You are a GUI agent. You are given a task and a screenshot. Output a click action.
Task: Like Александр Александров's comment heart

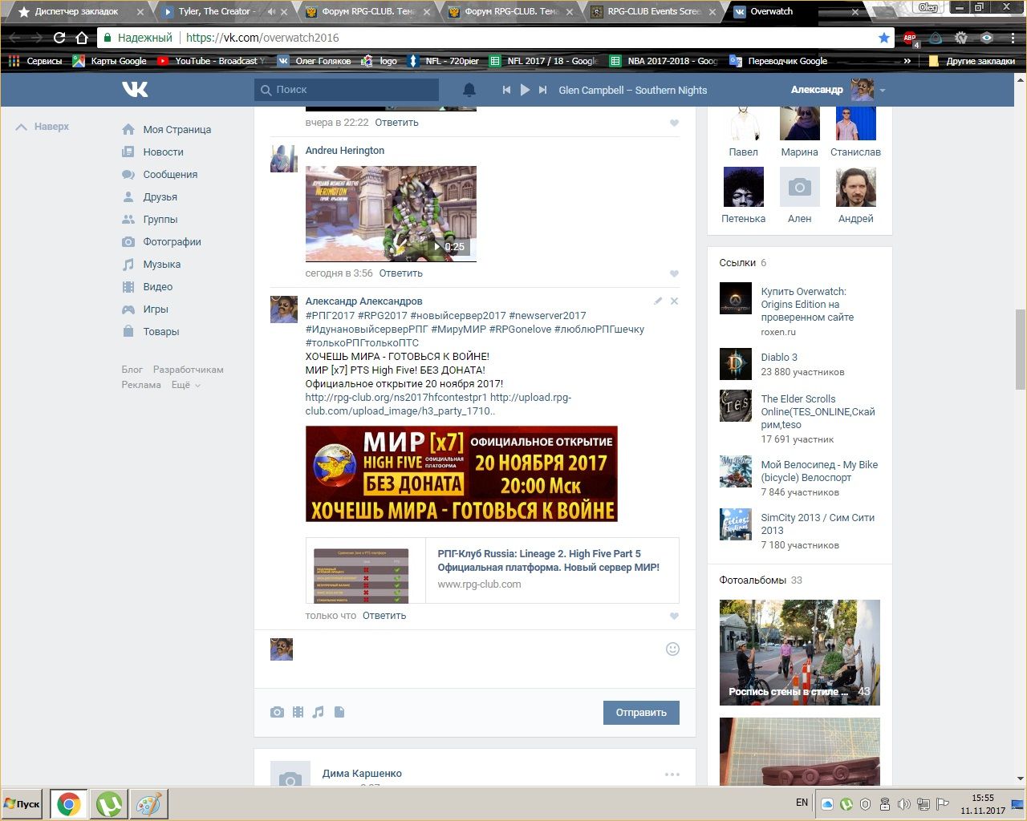tap(674, 617)
